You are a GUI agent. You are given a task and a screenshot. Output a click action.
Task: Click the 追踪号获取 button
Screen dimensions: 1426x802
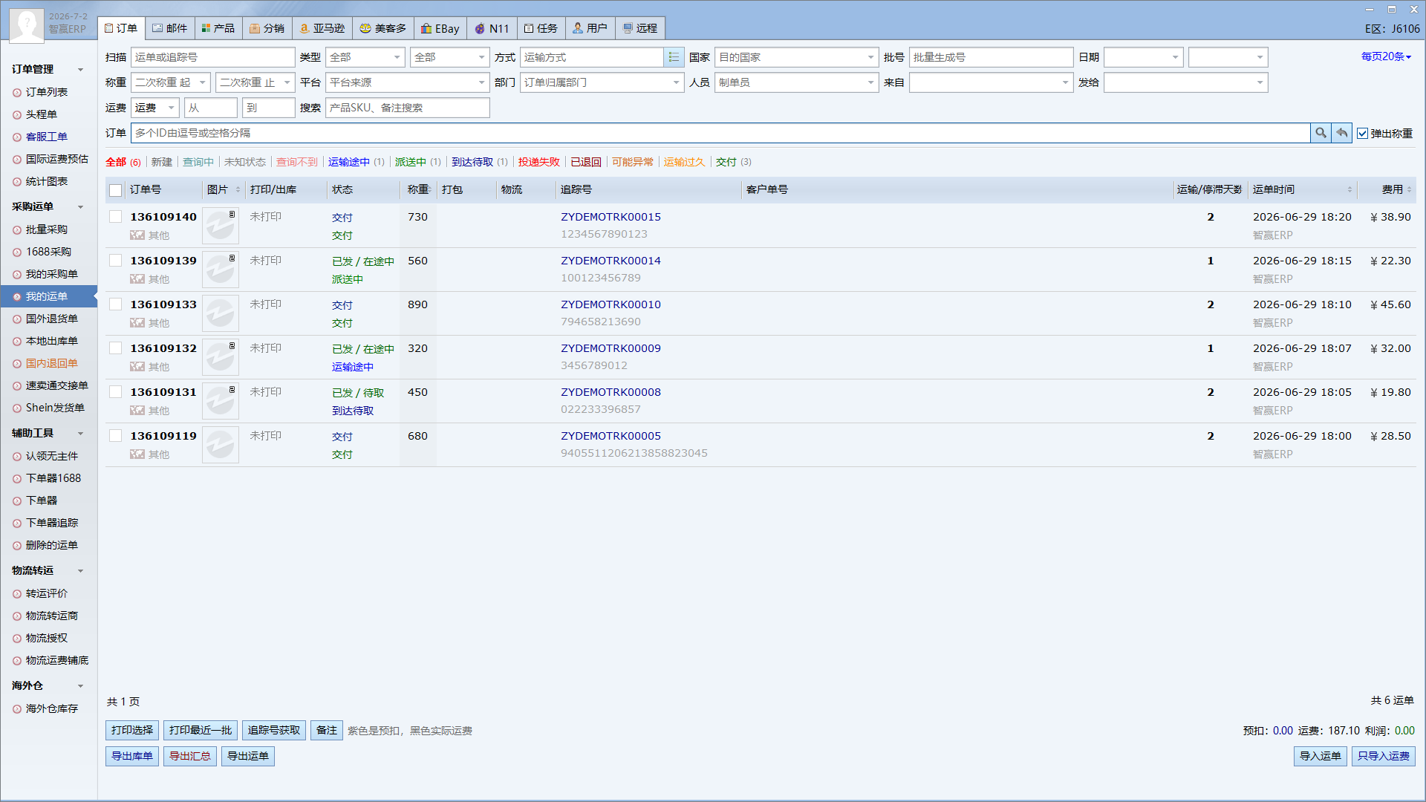(x=274, y=731)
